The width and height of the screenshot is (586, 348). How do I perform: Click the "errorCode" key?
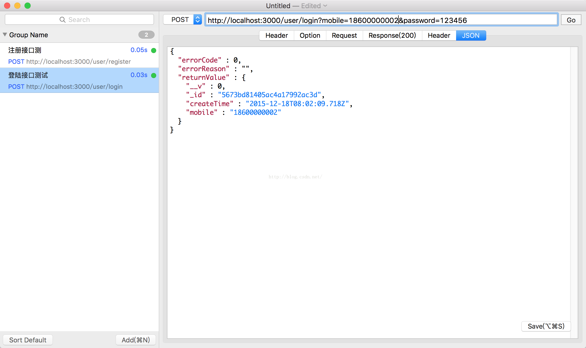tap(200, 60)
